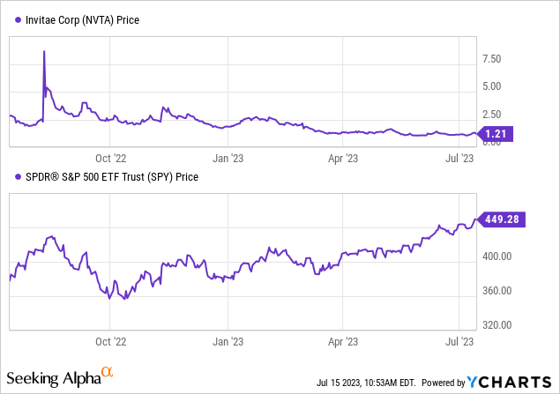Viewport: 560px width, 394px height.
Task: Click the Apr '23 label on the upper chart
Action: [x=343, y=160]
